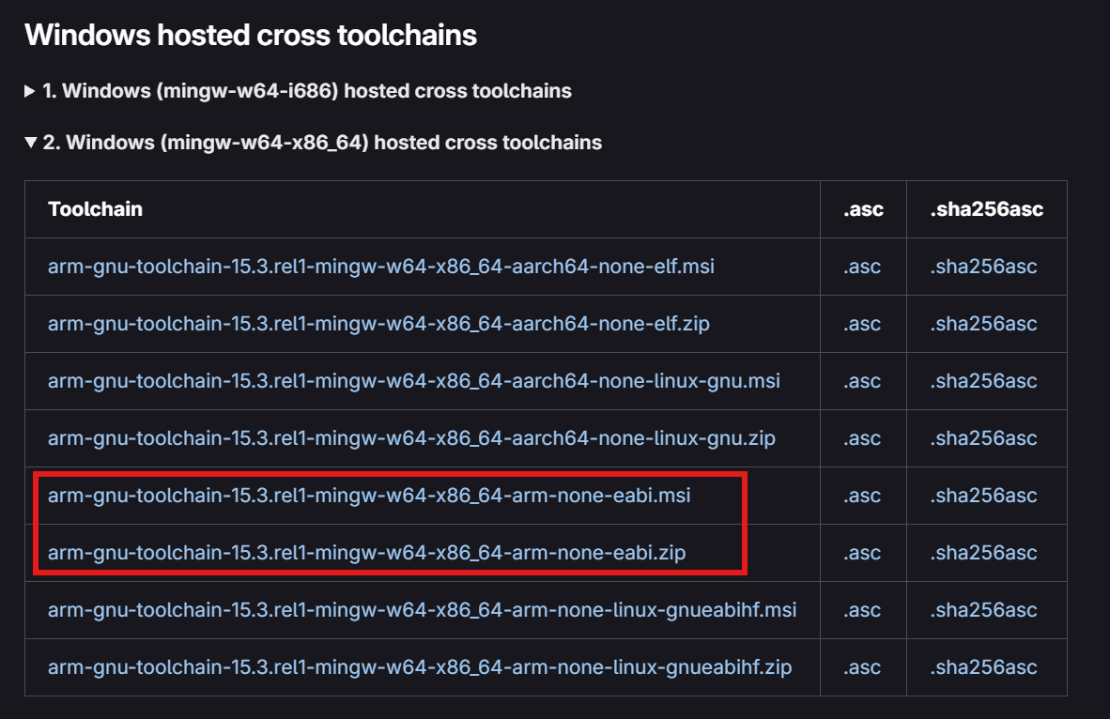Get .sha256asc checksum for arm-none-eabi.zip
The image size is (1110, 719).
click(984, 554)
